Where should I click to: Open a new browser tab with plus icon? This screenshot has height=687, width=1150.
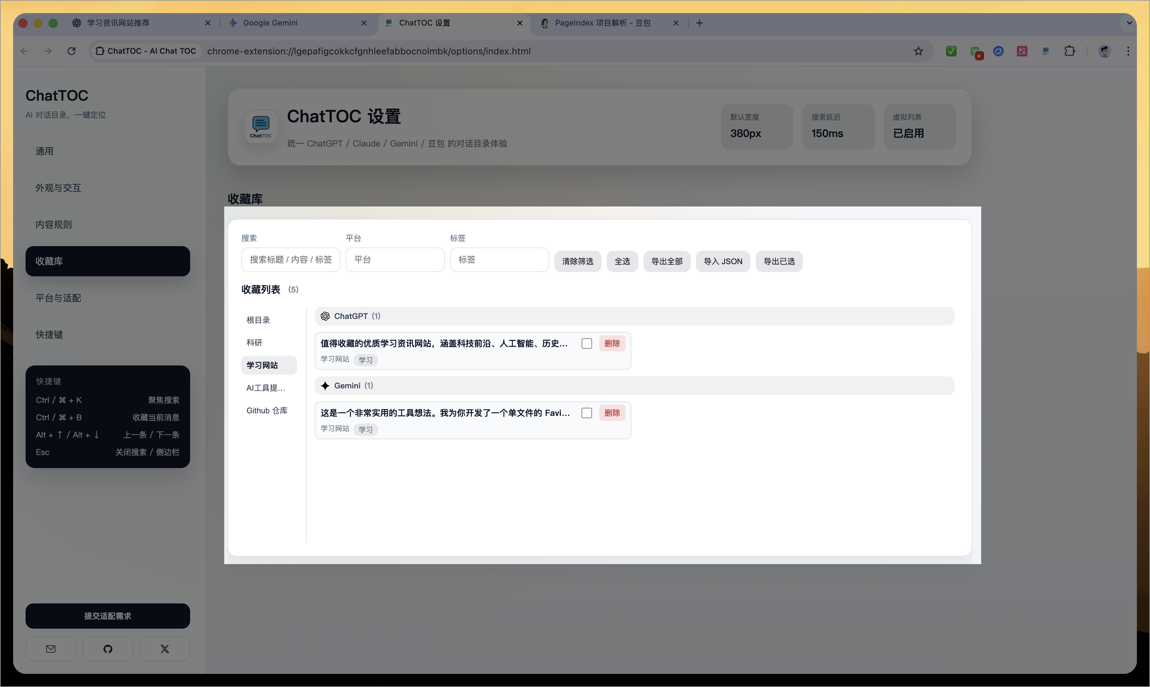tap(700, 23)
